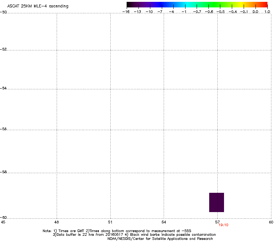The width and height of the screenshot is (274, 241).
Task: Click the -0.7 colorbar label
Action: [197, 12]
